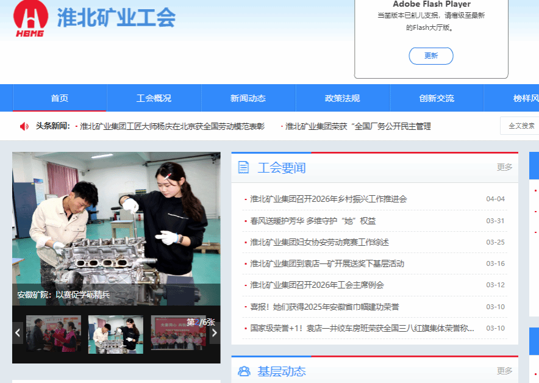The height and width of the screenshot is (383, 539).
Task: Click the 基层动态 people icon
Action: pos(244,371)
